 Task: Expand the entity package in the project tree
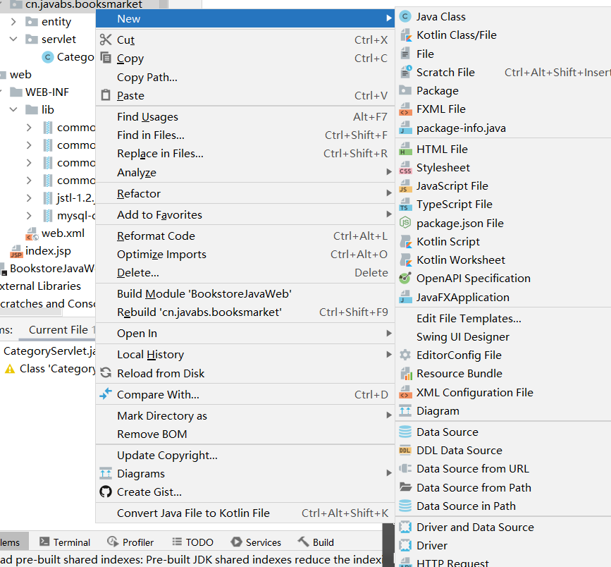coord(13,21)
